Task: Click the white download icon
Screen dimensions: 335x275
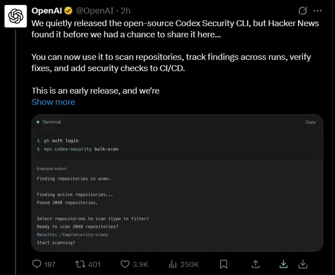Action: [x=303, y=264]
